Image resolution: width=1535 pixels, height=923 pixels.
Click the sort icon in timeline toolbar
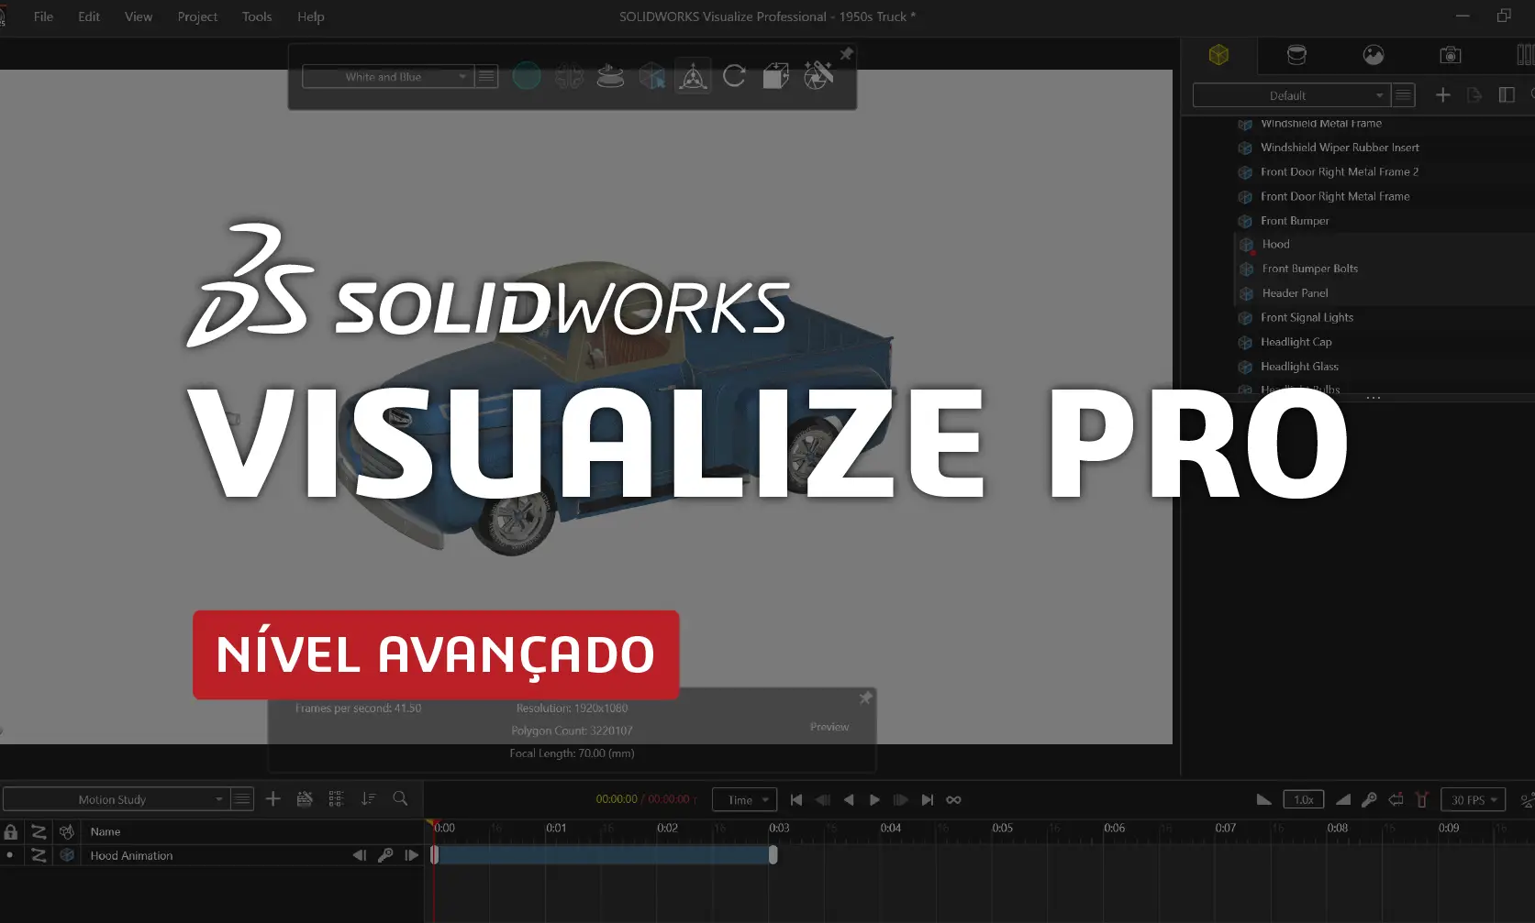(368, 799)
